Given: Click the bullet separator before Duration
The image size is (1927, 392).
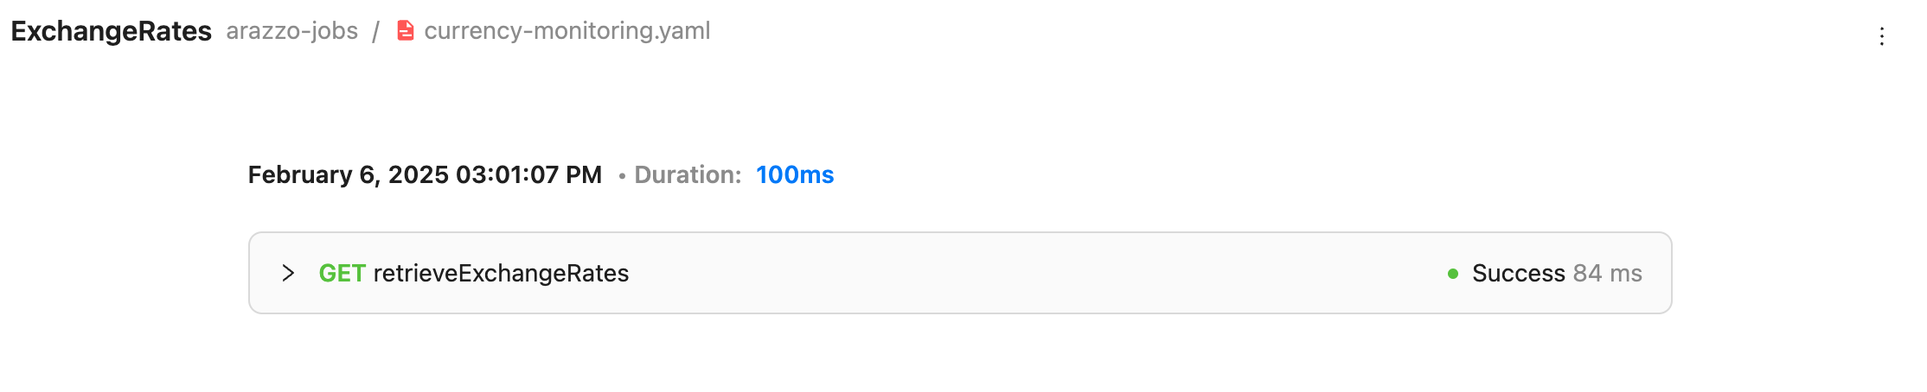Looking at the screenshot, I should [x=622, y=176].
